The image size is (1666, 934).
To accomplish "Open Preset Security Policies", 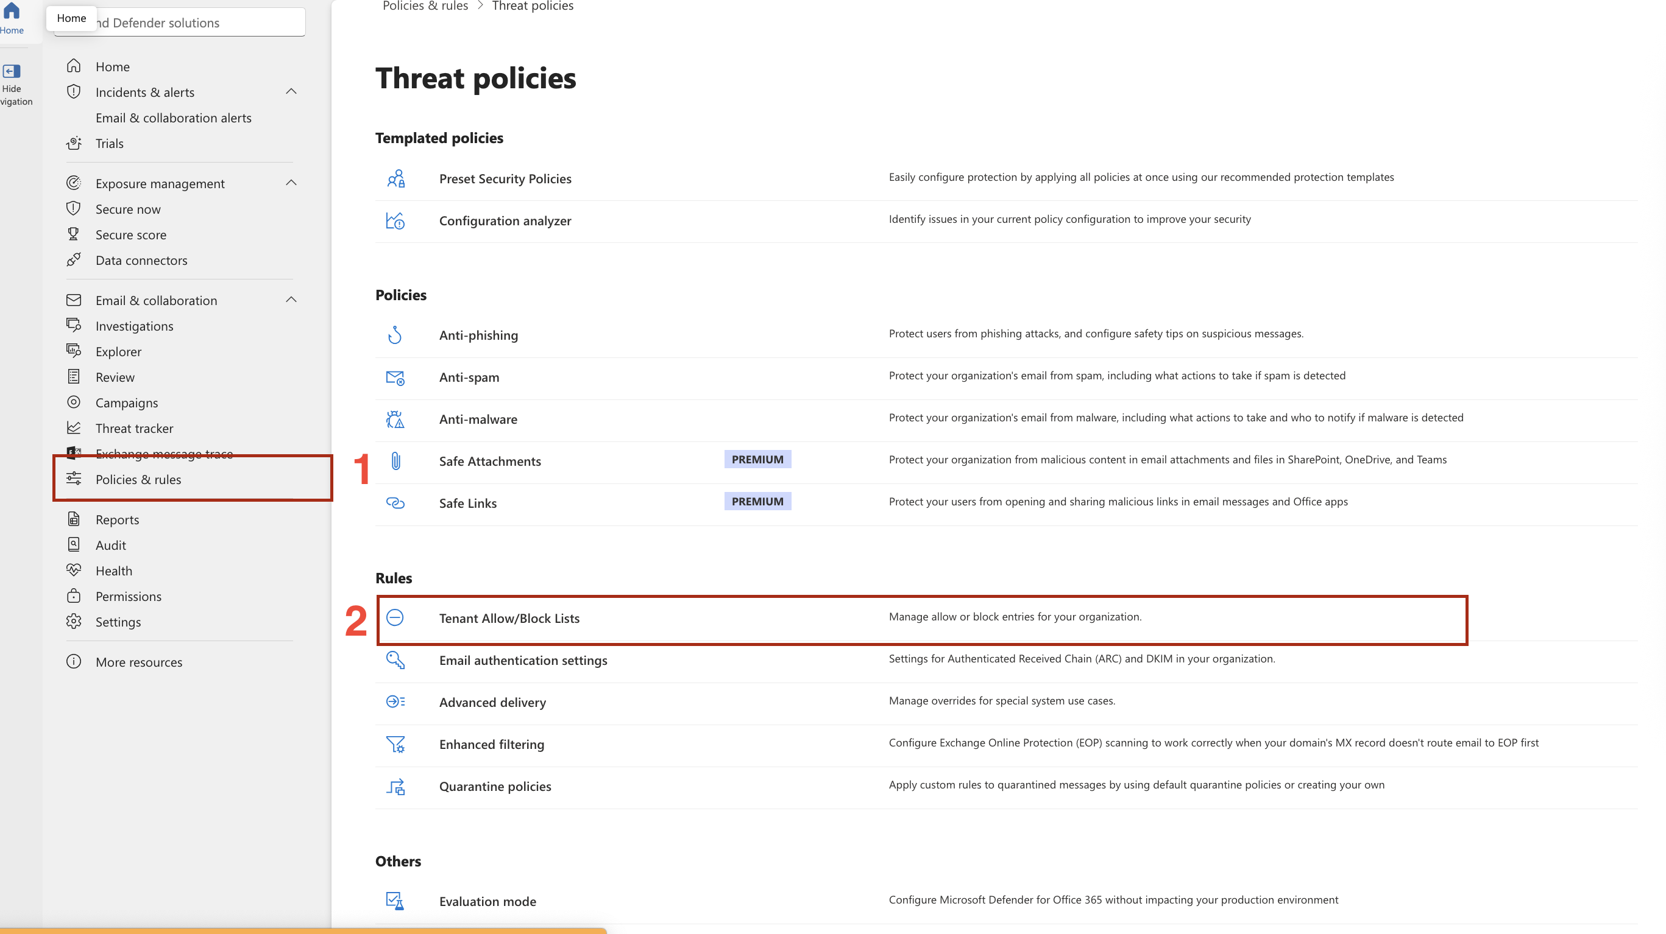I will (505, 178).
